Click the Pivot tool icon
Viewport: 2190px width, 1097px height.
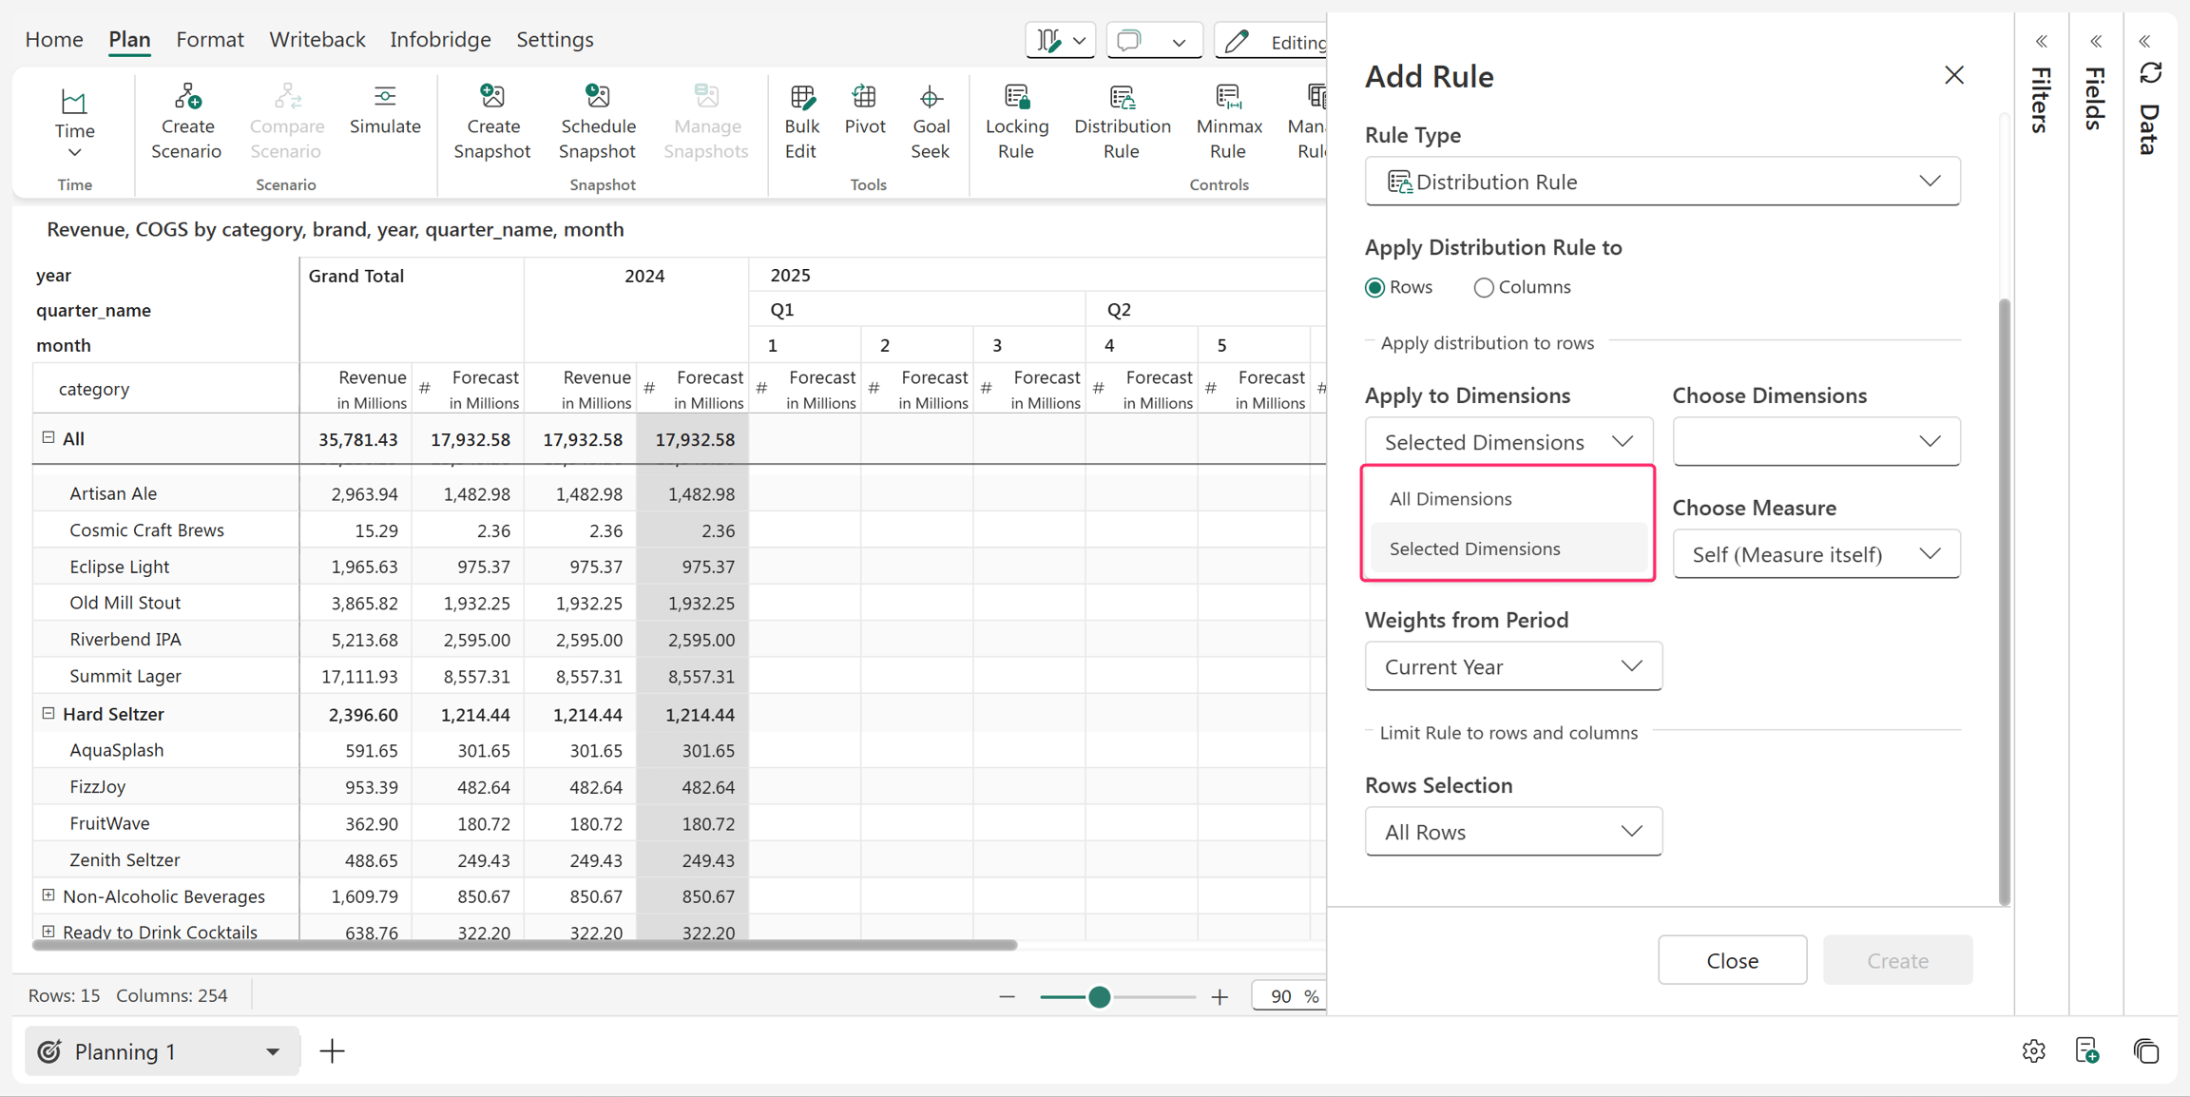coord(864,97)
